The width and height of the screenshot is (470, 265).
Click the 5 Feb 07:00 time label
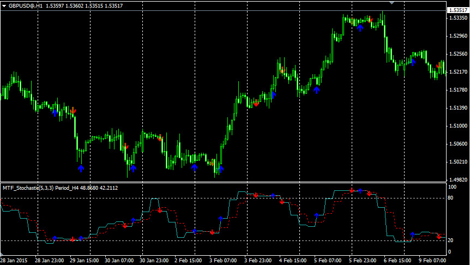point(328,260)
